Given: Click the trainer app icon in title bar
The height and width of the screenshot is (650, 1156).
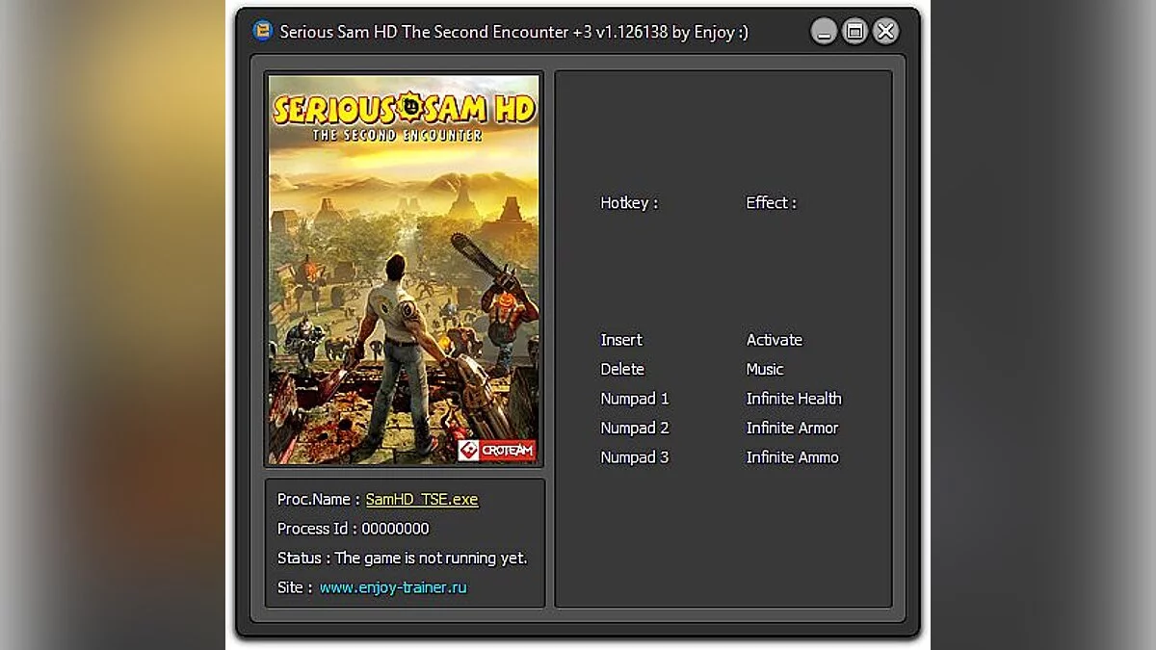Looking at the screenshot, I should pyautogui.click(x=262, y=31).
